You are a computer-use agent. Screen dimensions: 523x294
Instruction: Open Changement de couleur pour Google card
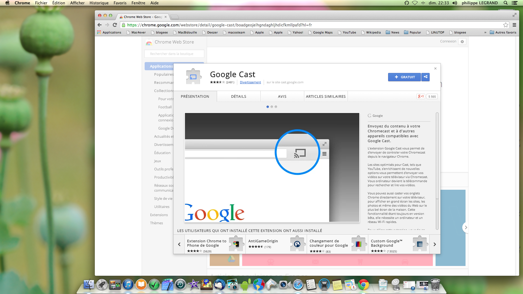pos(337,244)
